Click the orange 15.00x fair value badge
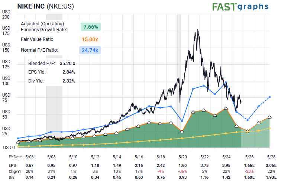The height and width of the screenshot is (181, 281). pyautogui.click(x=91, y=39)
